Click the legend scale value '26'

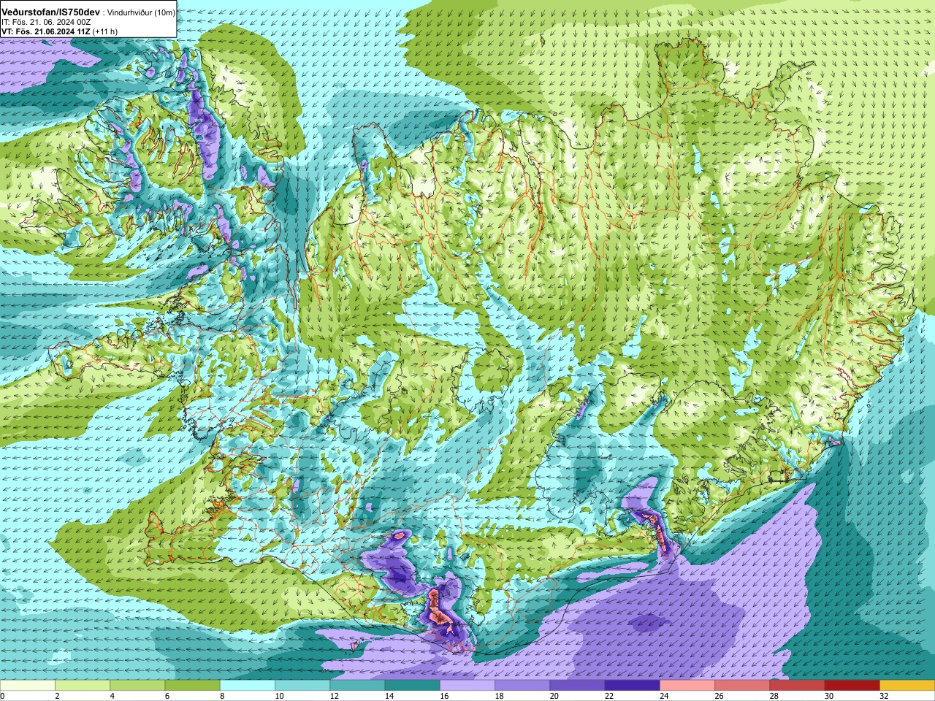720,696
